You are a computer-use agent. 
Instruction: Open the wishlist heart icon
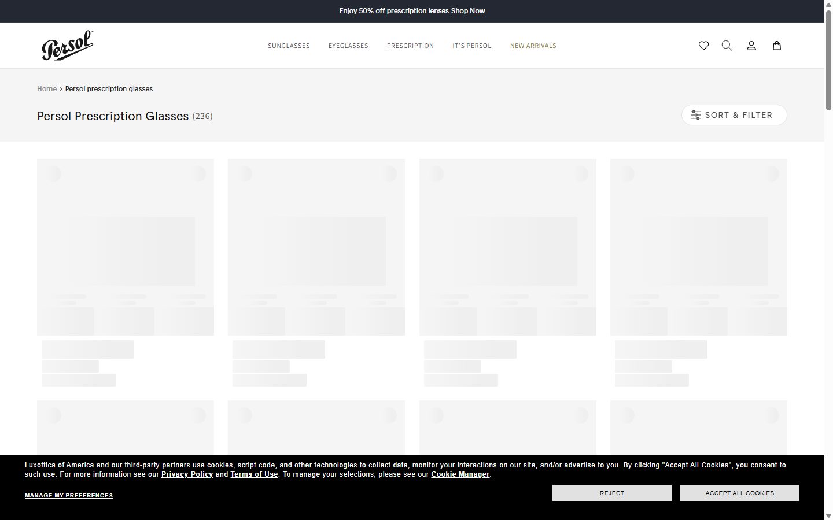[703, 46]
